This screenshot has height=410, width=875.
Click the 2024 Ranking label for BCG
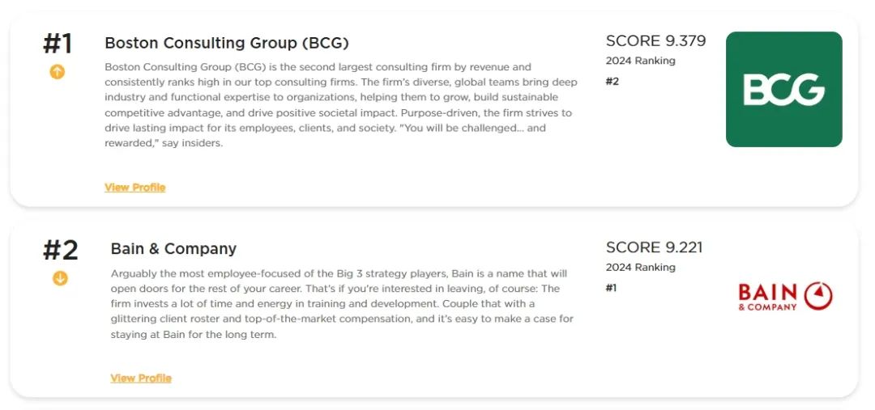click(641, 61)
